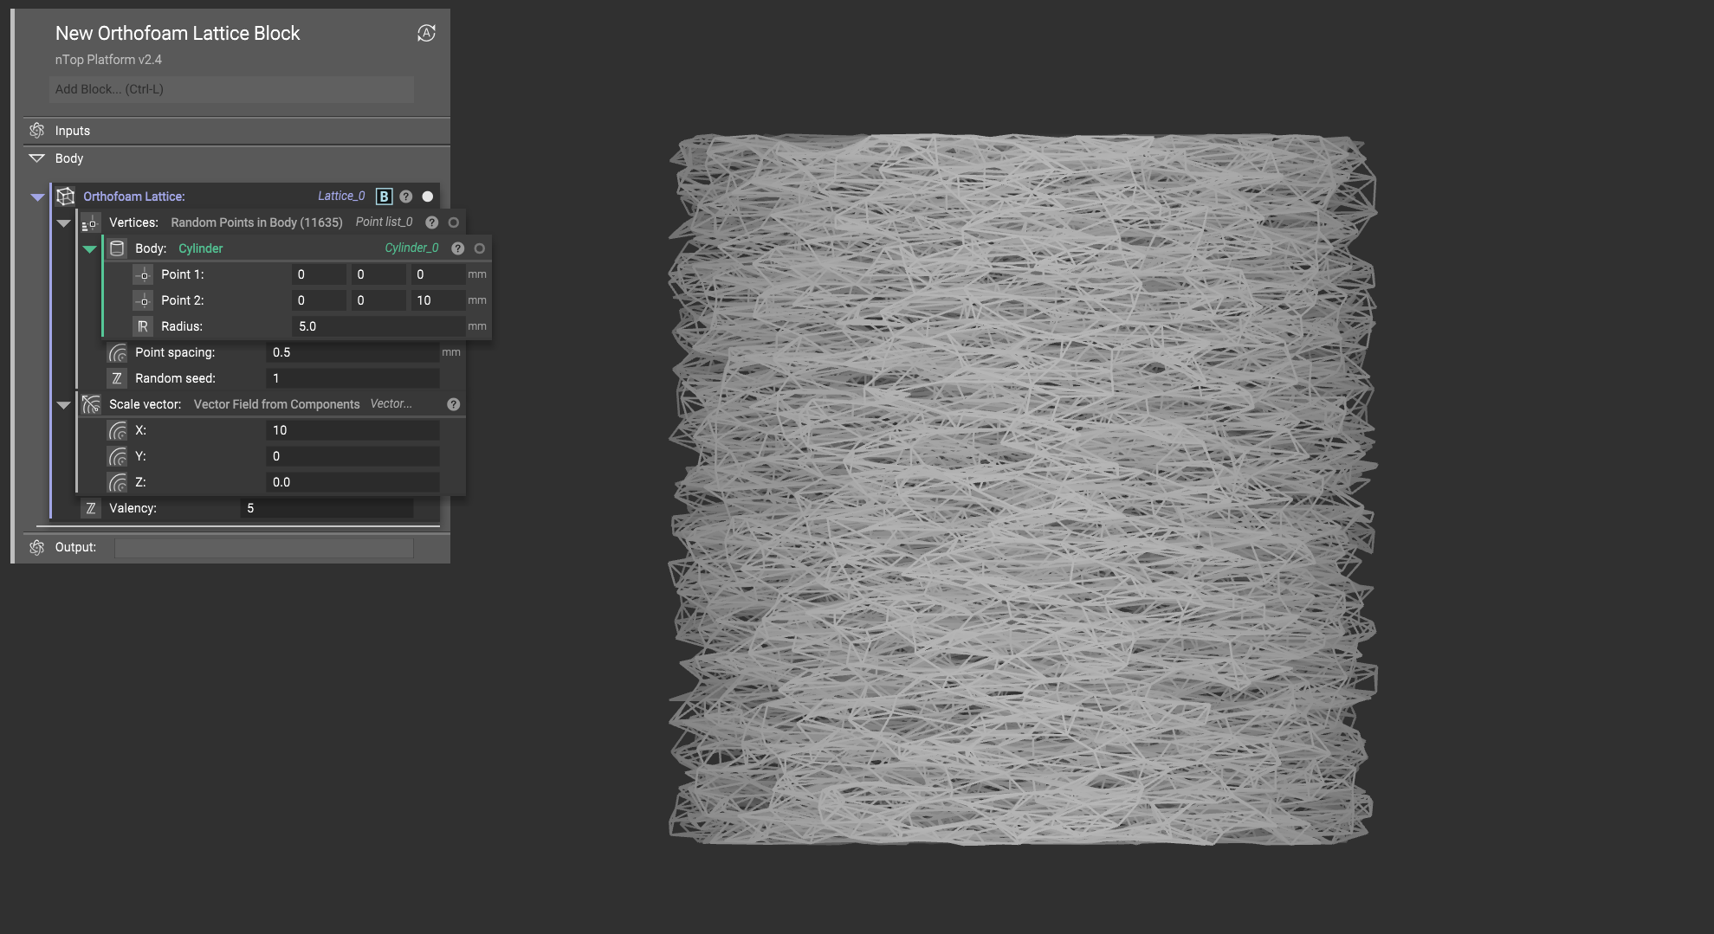
Task: Click the Add Block search field
Action: tap(231, 89)
